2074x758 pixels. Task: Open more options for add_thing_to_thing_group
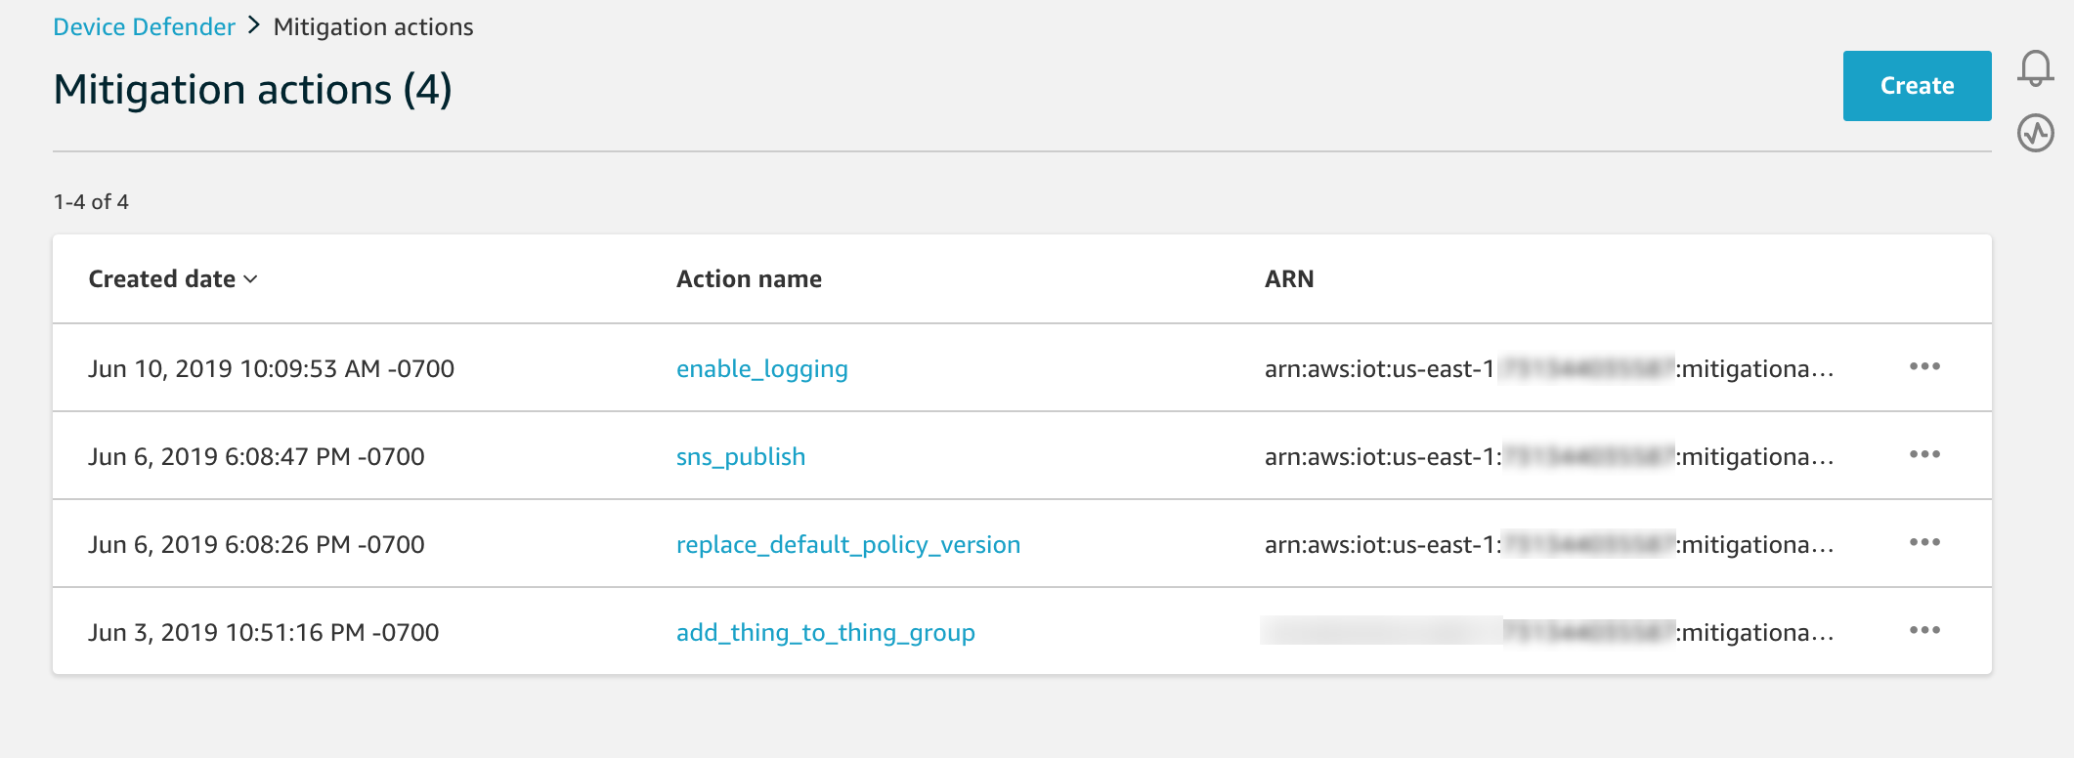1924,631
